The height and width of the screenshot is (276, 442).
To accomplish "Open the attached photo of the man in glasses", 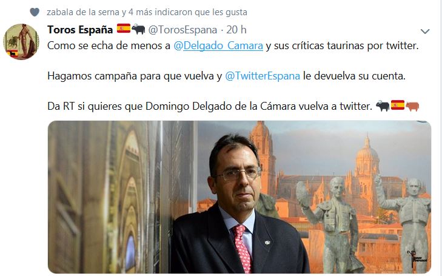I will [239, 197].
